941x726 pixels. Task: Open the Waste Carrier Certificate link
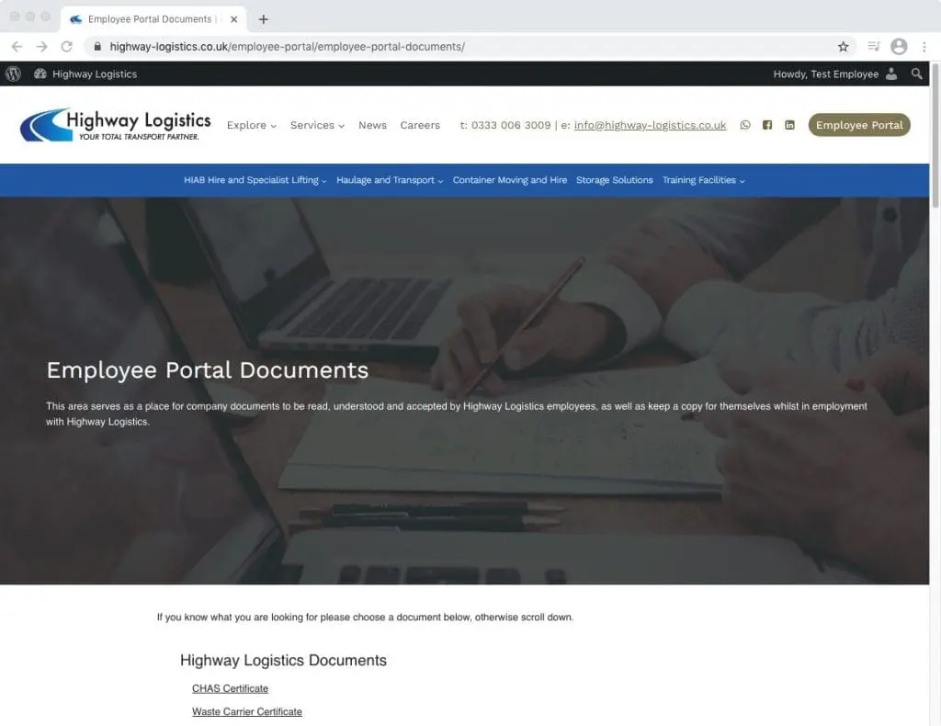coord(246,712)
